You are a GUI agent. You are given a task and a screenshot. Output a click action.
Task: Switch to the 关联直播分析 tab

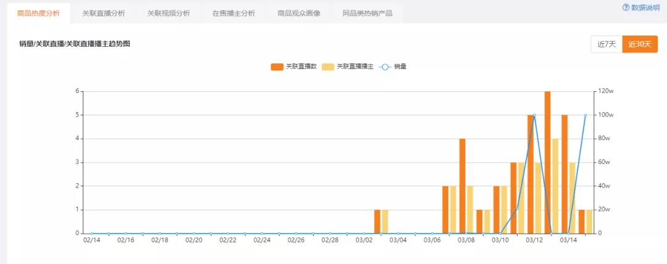coord(104,13)
